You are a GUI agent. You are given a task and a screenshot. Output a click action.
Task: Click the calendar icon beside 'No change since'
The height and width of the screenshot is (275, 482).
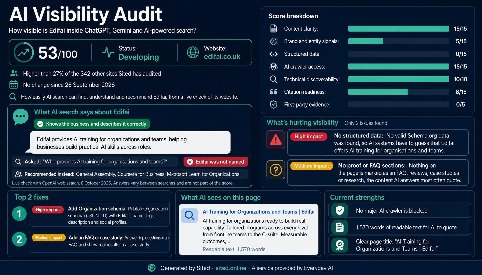click(13, 85)
